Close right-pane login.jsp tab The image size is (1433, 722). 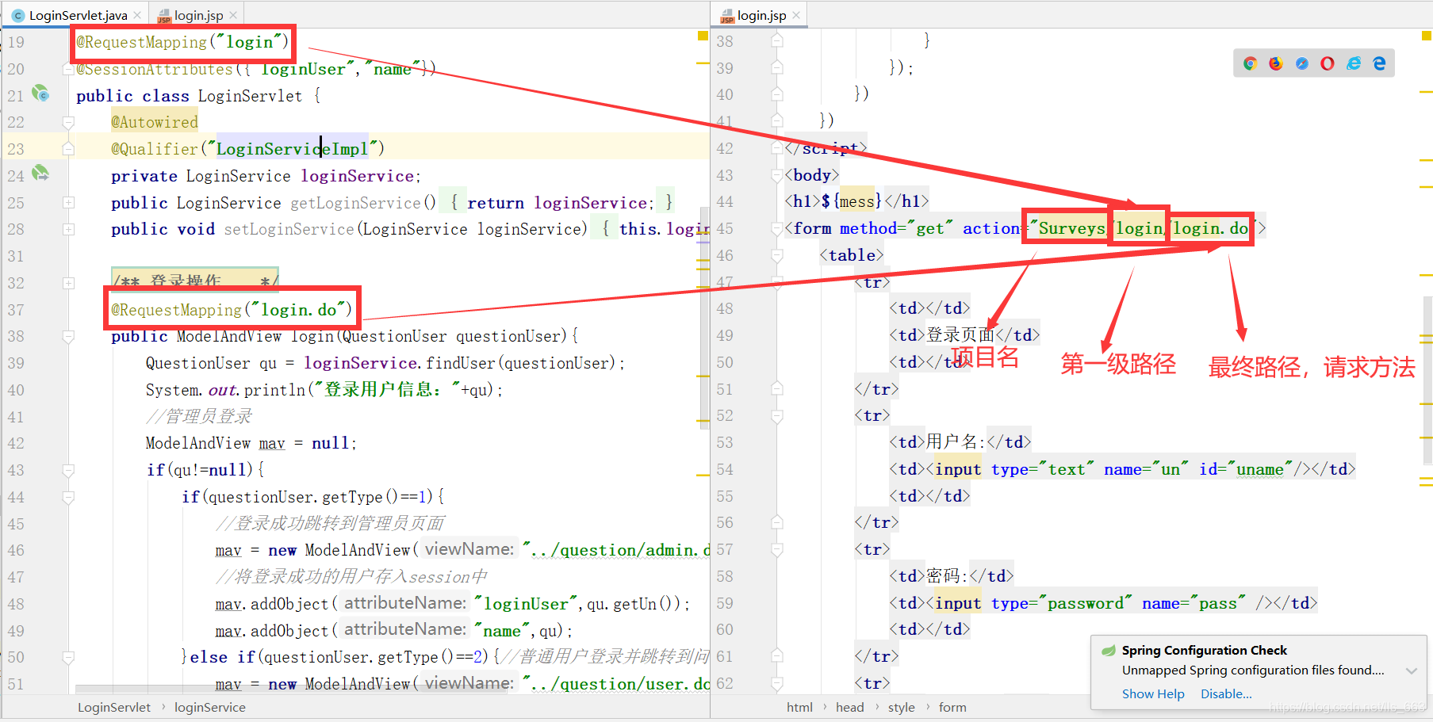(796, 15)
